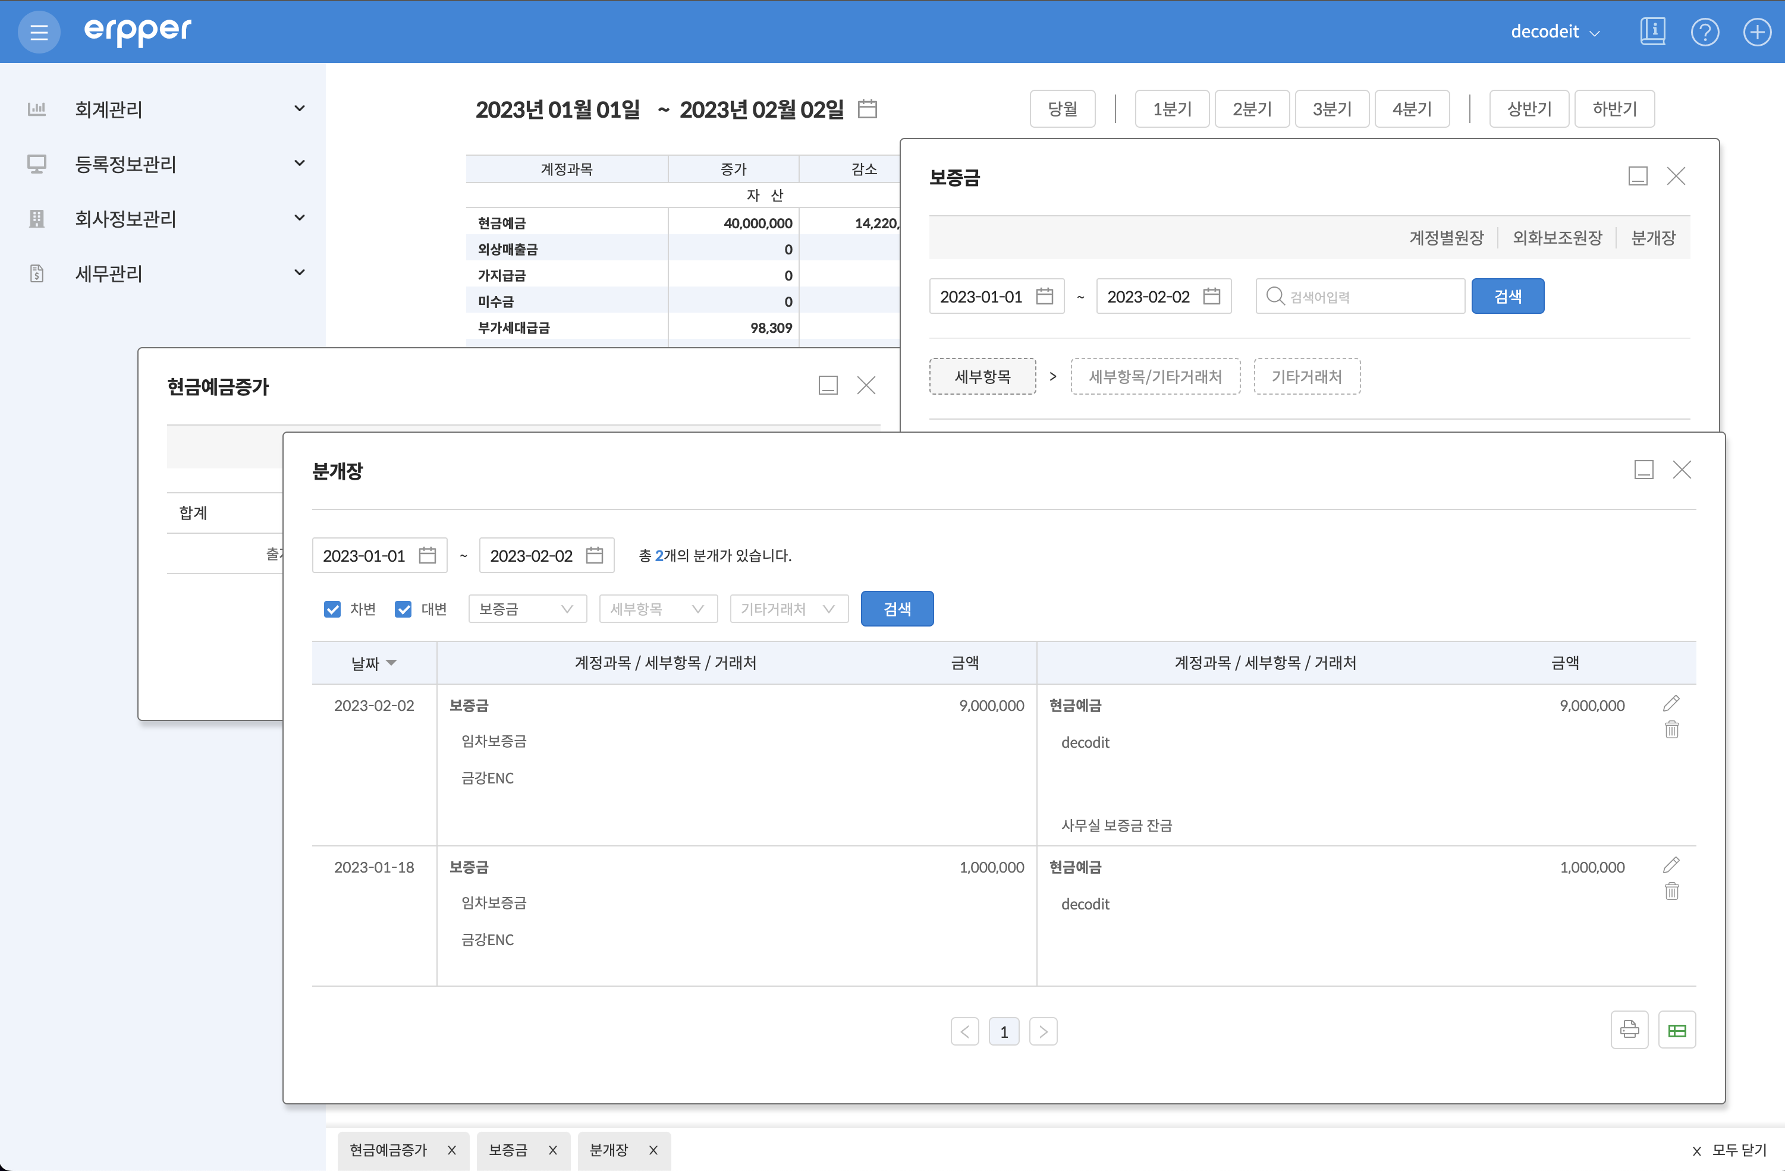Open the calendar icon next to 2023-01-01 in 보증금
This screenshot has width=1785, height=1171.
pos(1045,296)
